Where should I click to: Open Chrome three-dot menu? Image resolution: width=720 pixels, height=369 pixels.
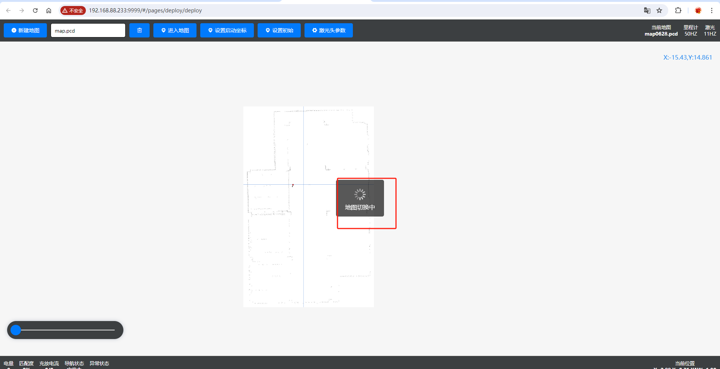pyautogui.click(x=711, y=10)
